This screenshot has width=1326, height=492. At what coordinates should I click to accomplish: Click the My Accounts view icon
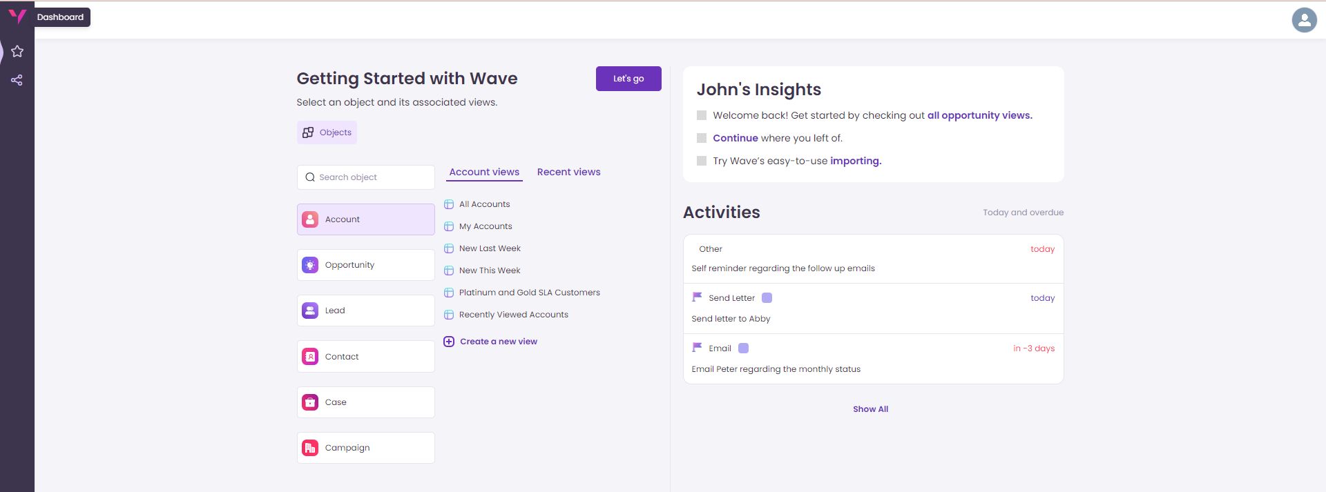[449, 226]
